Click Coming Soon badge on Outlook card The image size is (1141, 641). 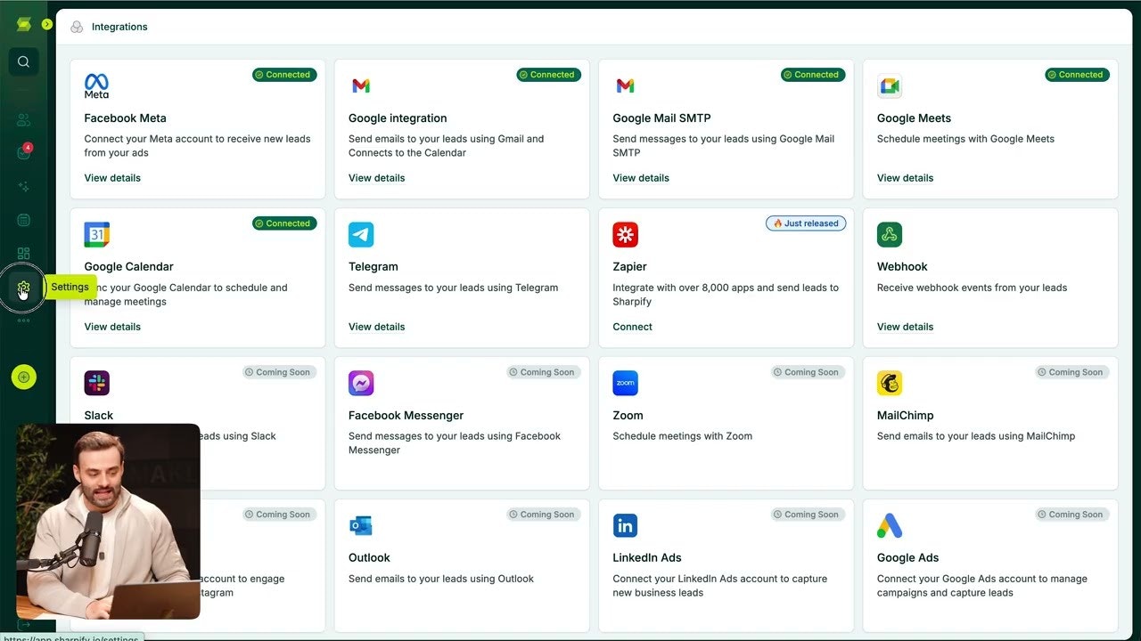(544, 515)
